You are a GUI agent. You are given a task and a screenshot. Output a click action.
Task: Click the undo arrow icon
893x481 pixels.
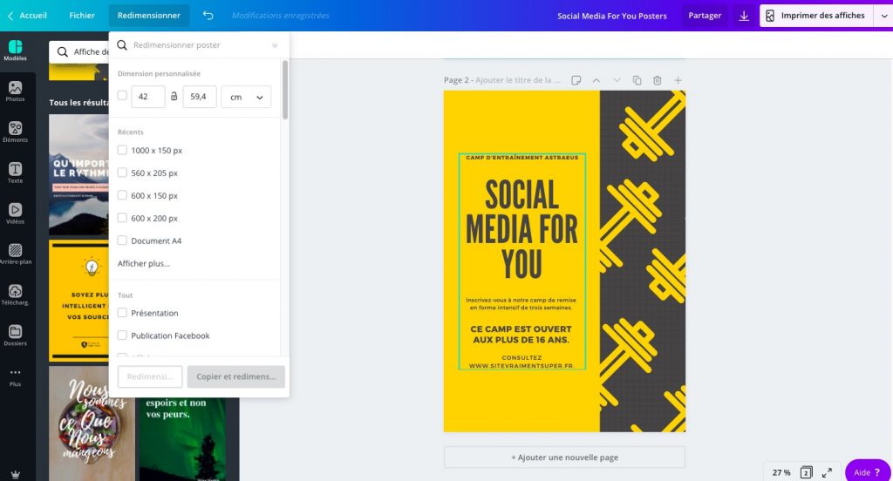click(208, 16)
